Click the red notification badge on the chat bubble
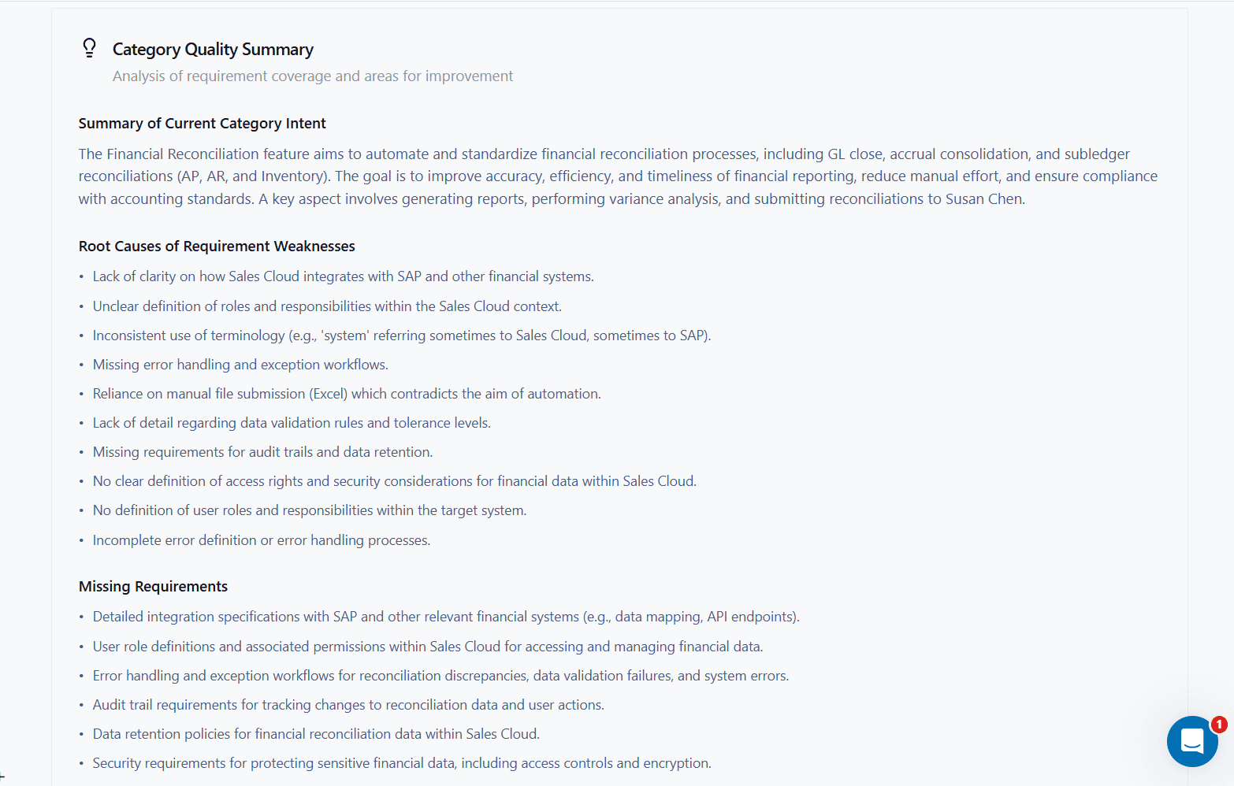1234x786 pixels. click(1219, 724)
